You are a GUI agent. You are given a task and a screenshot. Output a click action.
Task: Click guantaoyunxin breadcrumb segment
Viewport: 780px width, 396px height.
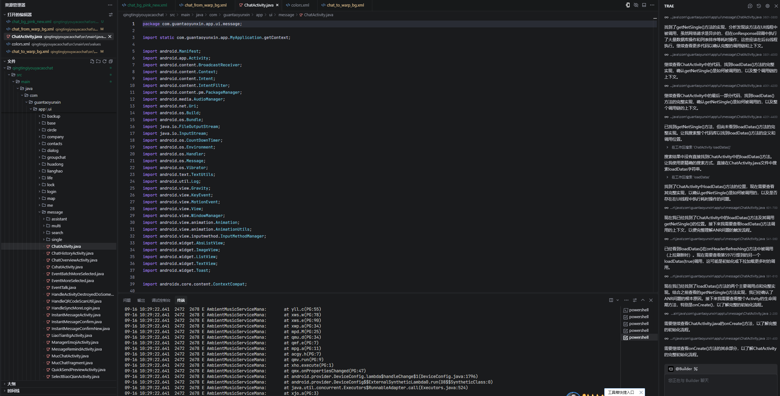click(236, 15)
